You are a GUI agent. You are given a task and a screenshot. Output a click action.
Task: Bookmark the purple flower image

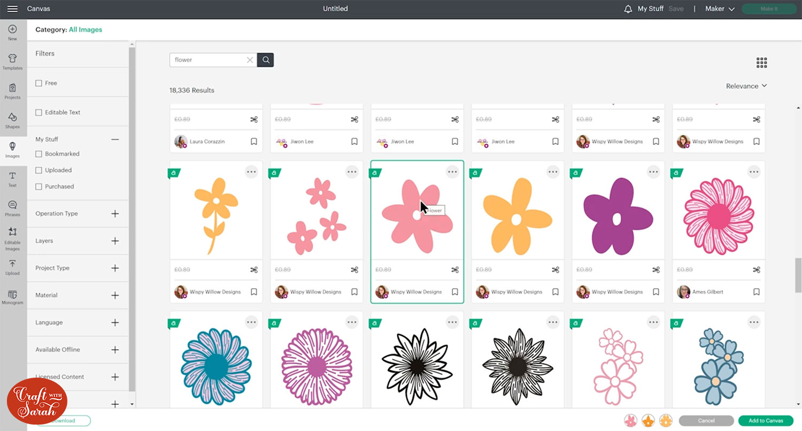[656, 292]
